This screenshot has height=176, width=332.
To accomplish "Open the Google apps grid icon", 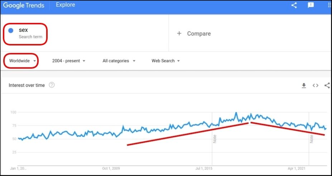I will pyautogui.click(x=329, y=5).
